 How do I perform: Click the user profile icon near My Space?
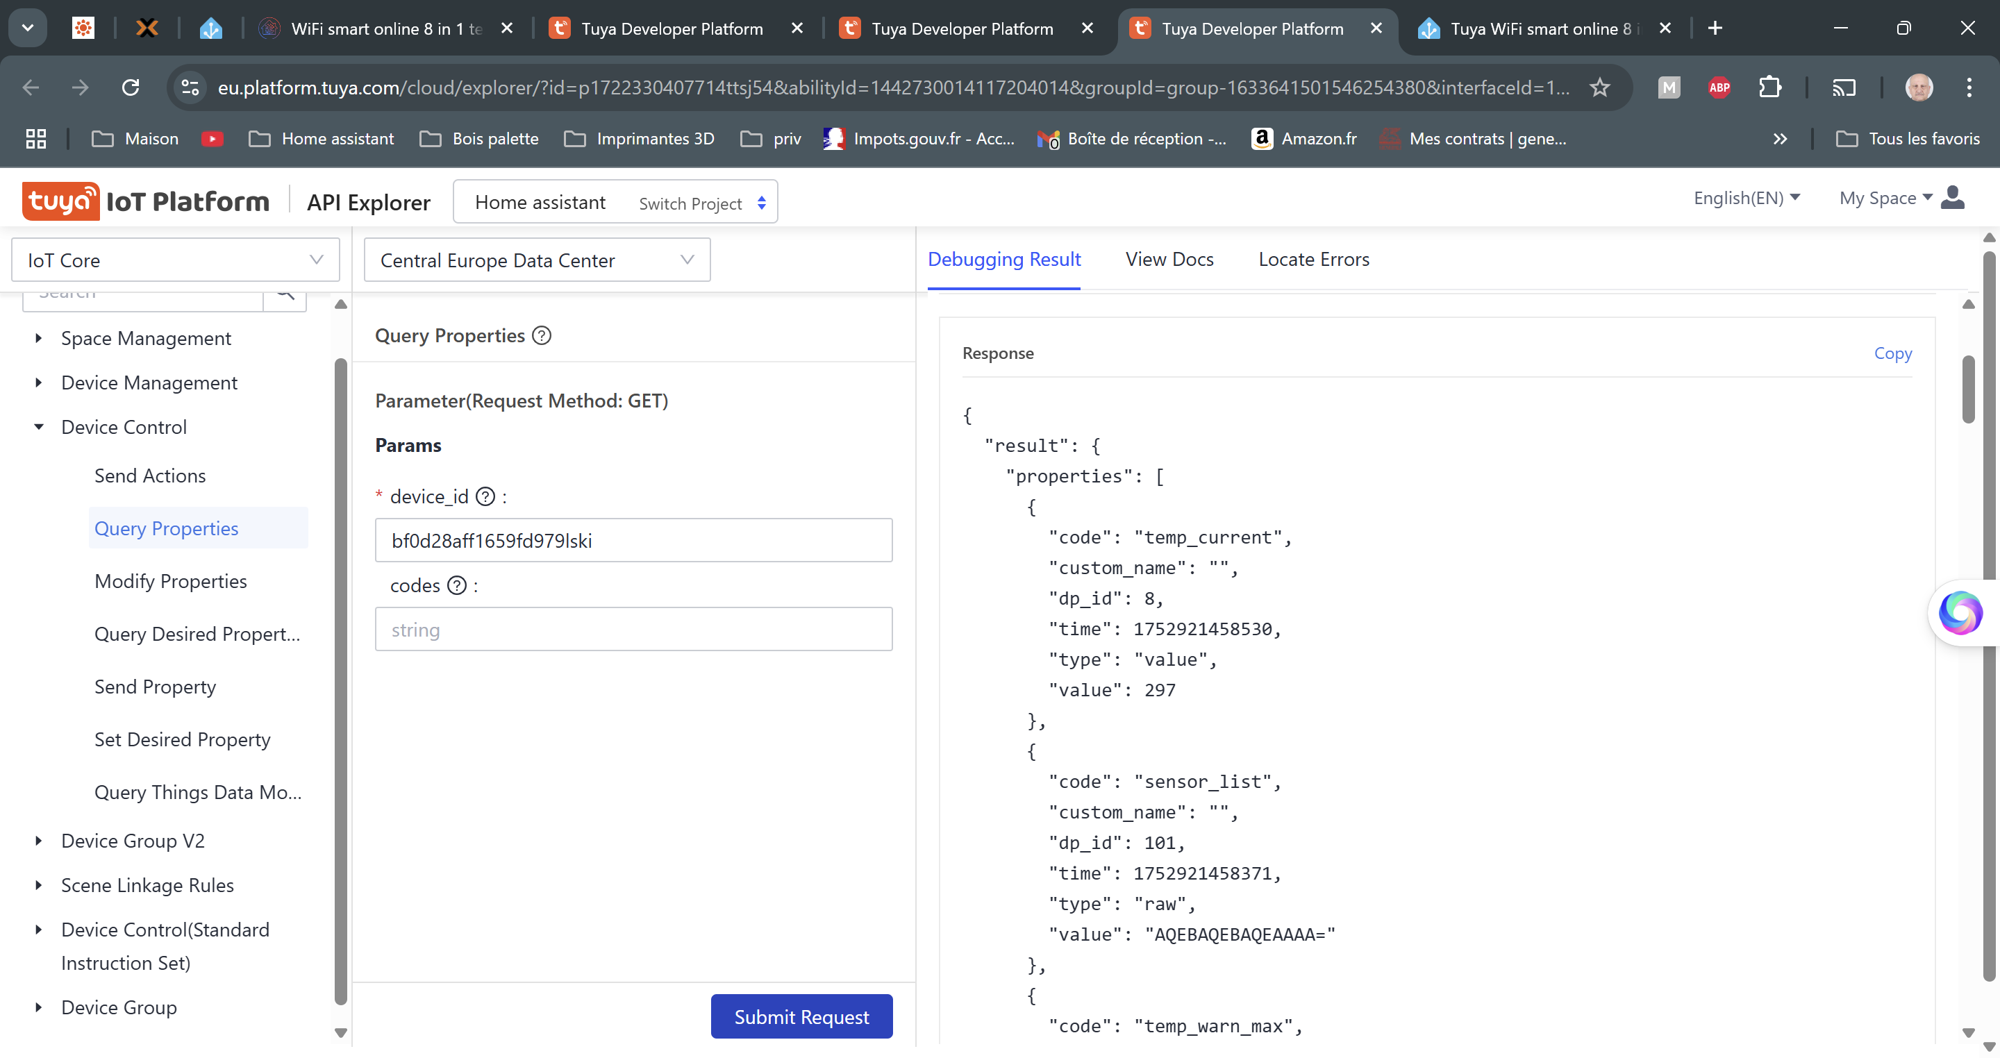[x=1952, y=199]
